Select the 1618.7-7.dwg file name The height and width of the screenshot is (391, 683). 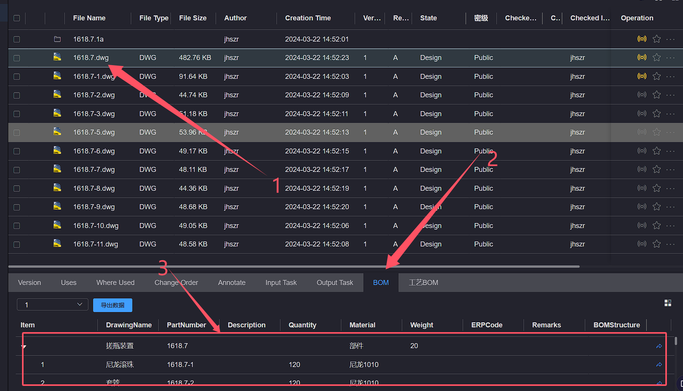click(94, 170)
